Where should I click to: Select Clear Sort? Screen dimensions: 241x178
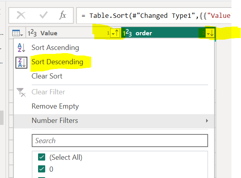(47, 76)
